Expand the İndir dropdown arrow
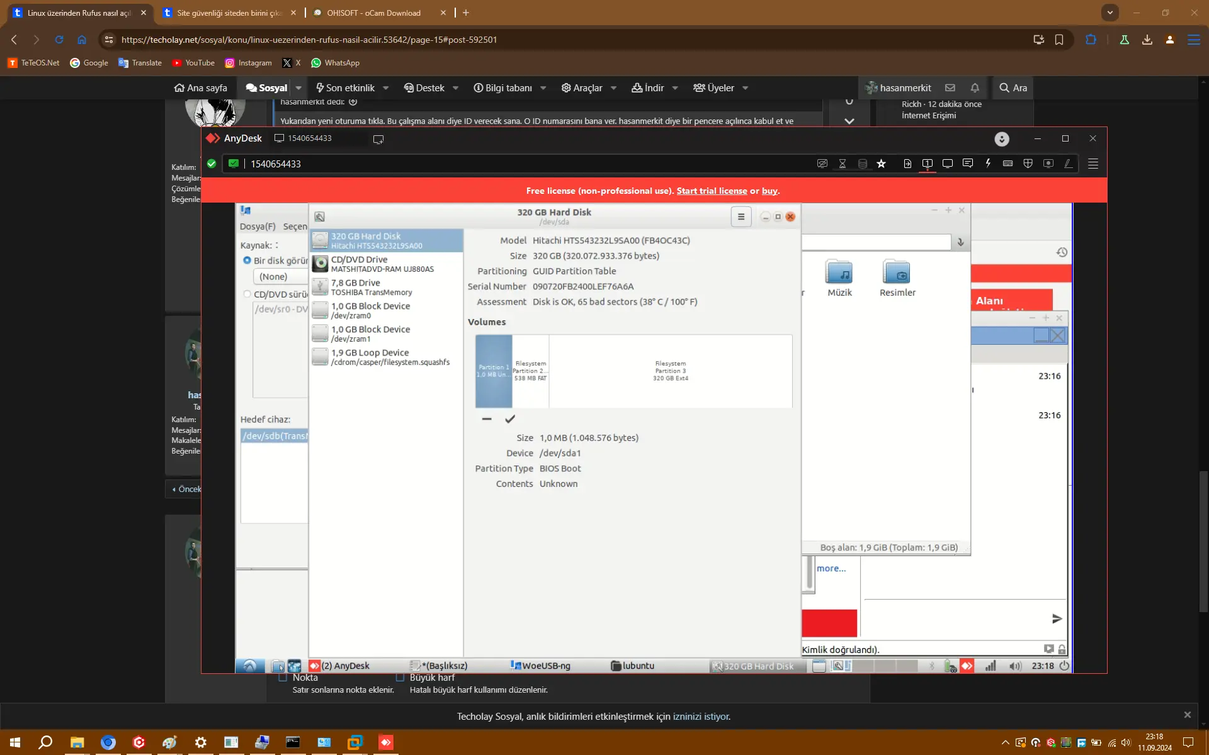The width and height of the screenshot is (1209, 755). click(x=675, y=88)
